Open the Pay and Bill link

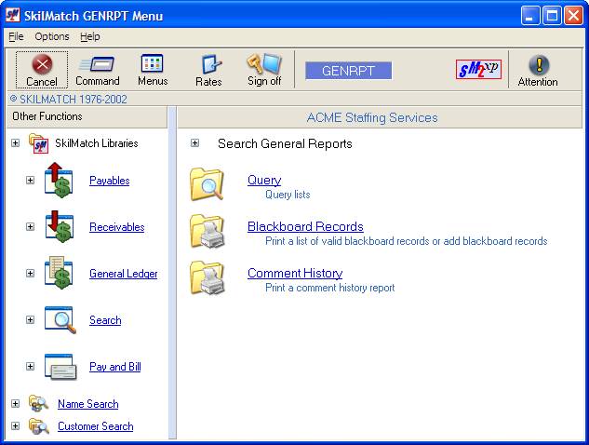[x=115, y=367]
